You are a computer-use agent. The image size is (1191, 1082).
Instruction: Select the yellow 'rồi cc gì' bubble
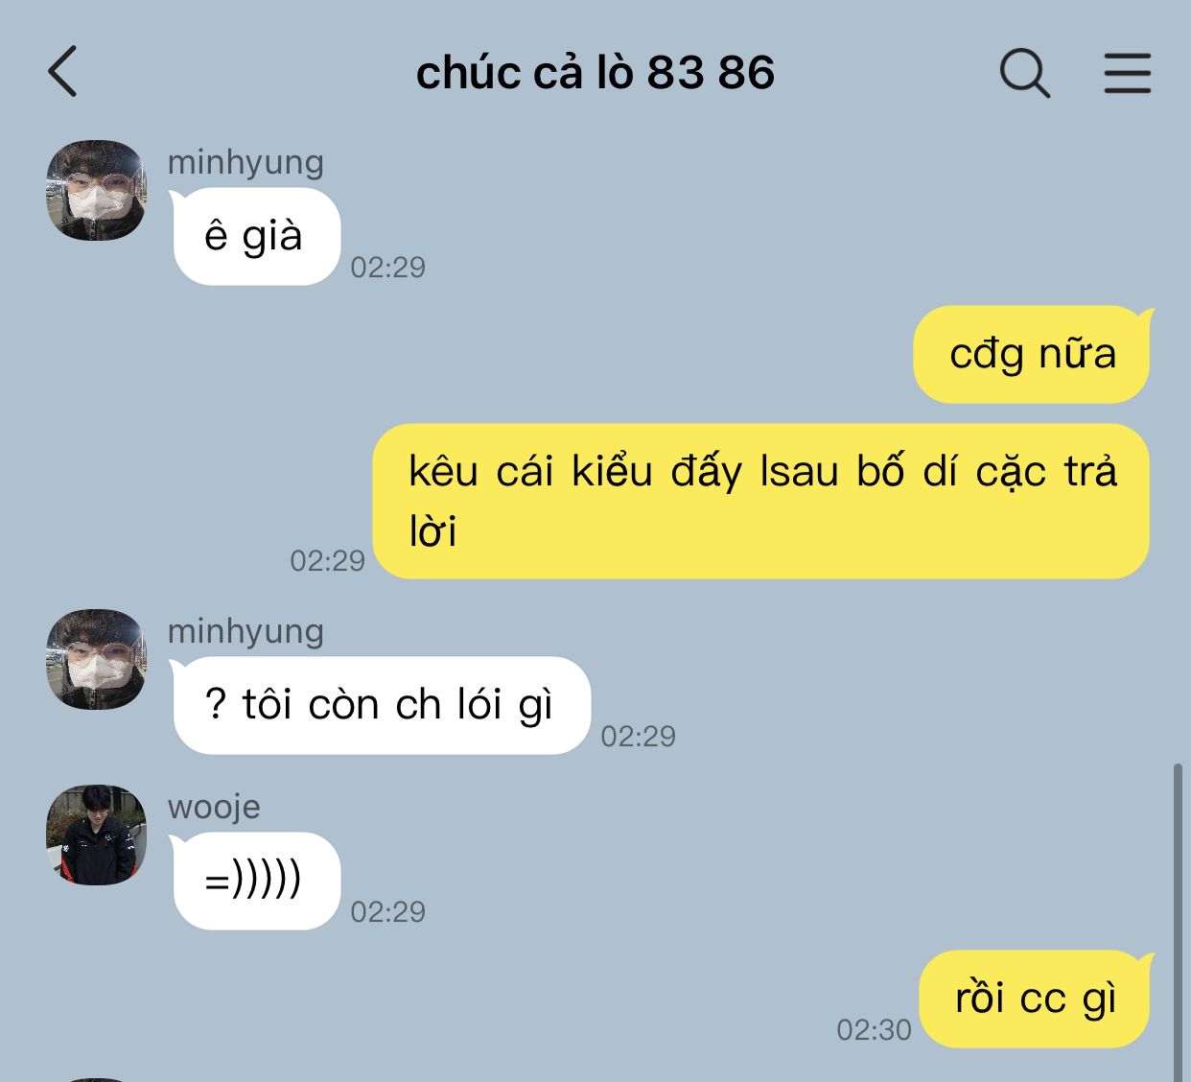[1036, 999]
